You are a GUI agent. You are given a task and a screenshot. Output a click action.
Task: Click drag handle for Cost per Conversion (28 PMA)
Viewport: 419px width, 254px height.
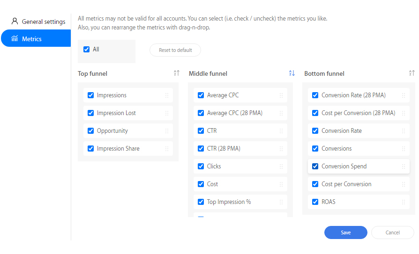pos(404,113)
